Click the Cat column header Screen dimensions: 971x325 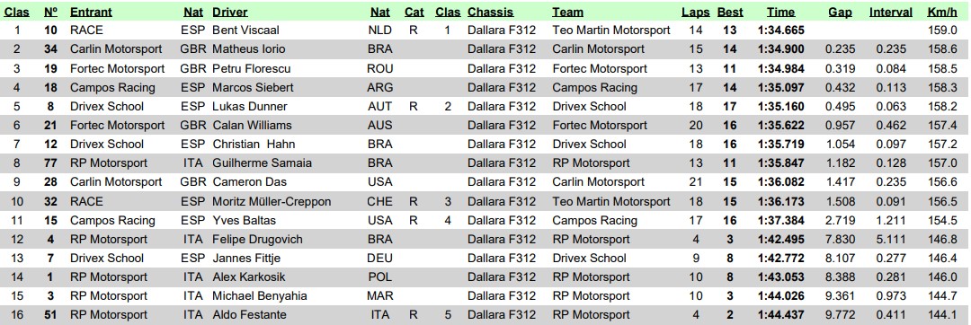pos(414,12)
